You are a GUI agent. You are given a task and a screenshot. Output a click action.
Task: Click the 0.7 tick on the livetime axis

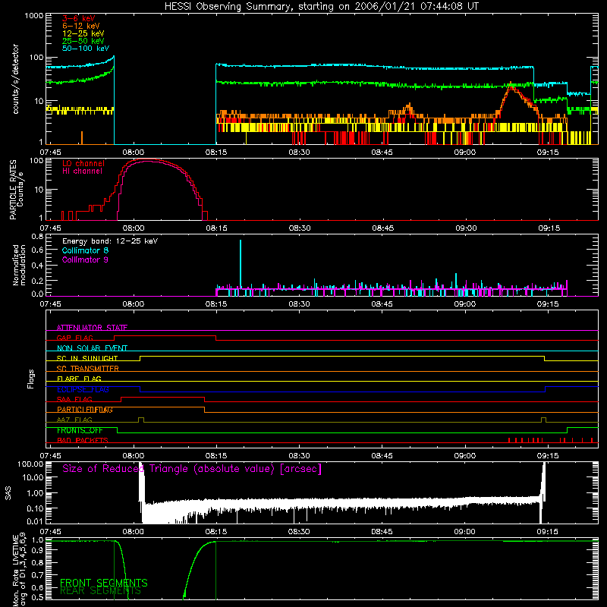(x=37, y=575)
